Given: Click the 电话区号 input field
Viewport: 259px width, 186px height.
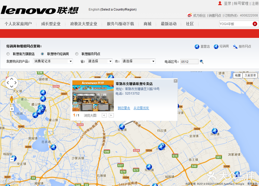Looking at the screenshot, I should coord(189,62).
